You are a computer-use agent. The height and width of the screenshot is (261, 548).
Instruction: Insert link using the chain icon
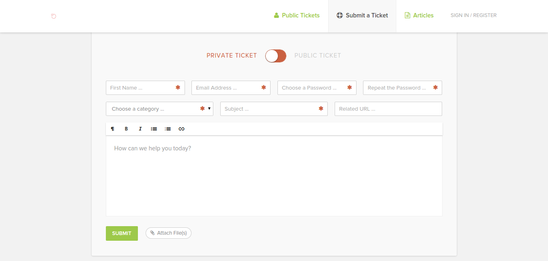tap(181, 129)
